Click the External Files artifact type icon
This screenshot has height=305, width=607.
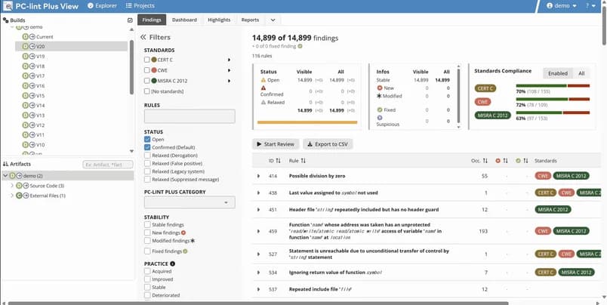pyautogui.click(x=19, y=196)
